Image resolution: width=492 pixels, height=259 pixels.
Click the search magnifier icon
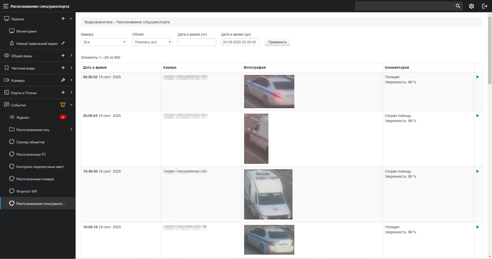[x=458, y=6]
